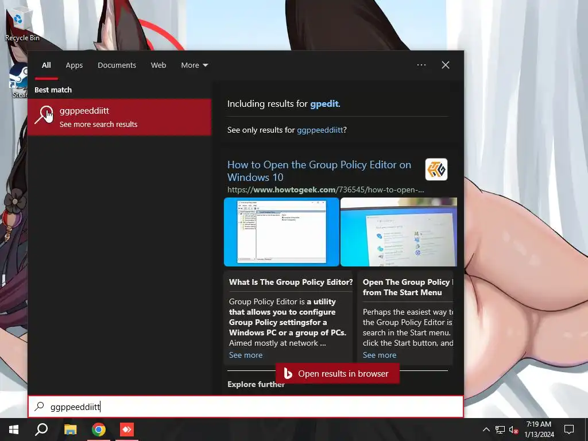Click the How-To Geek site logo
The image size is (588, 441).
pyautogui.click(x=436, y=169)
